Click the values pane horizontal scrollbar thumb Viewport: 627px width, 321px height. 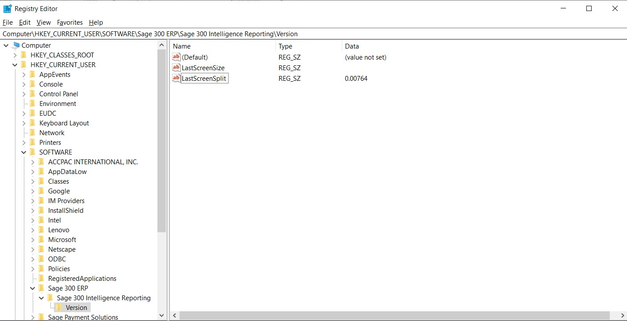(395, 315)
